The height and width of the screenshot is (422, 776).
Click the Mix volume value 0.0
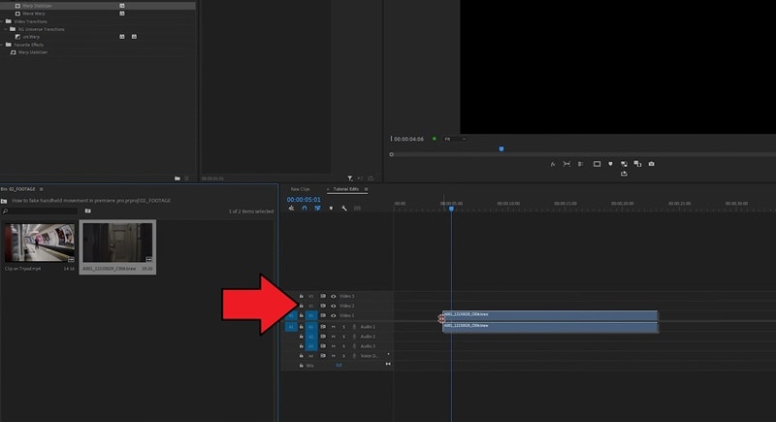pos(339,365)
